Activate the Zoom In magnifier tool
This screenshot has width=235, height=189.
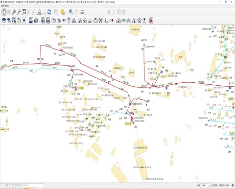coord(14,12)
